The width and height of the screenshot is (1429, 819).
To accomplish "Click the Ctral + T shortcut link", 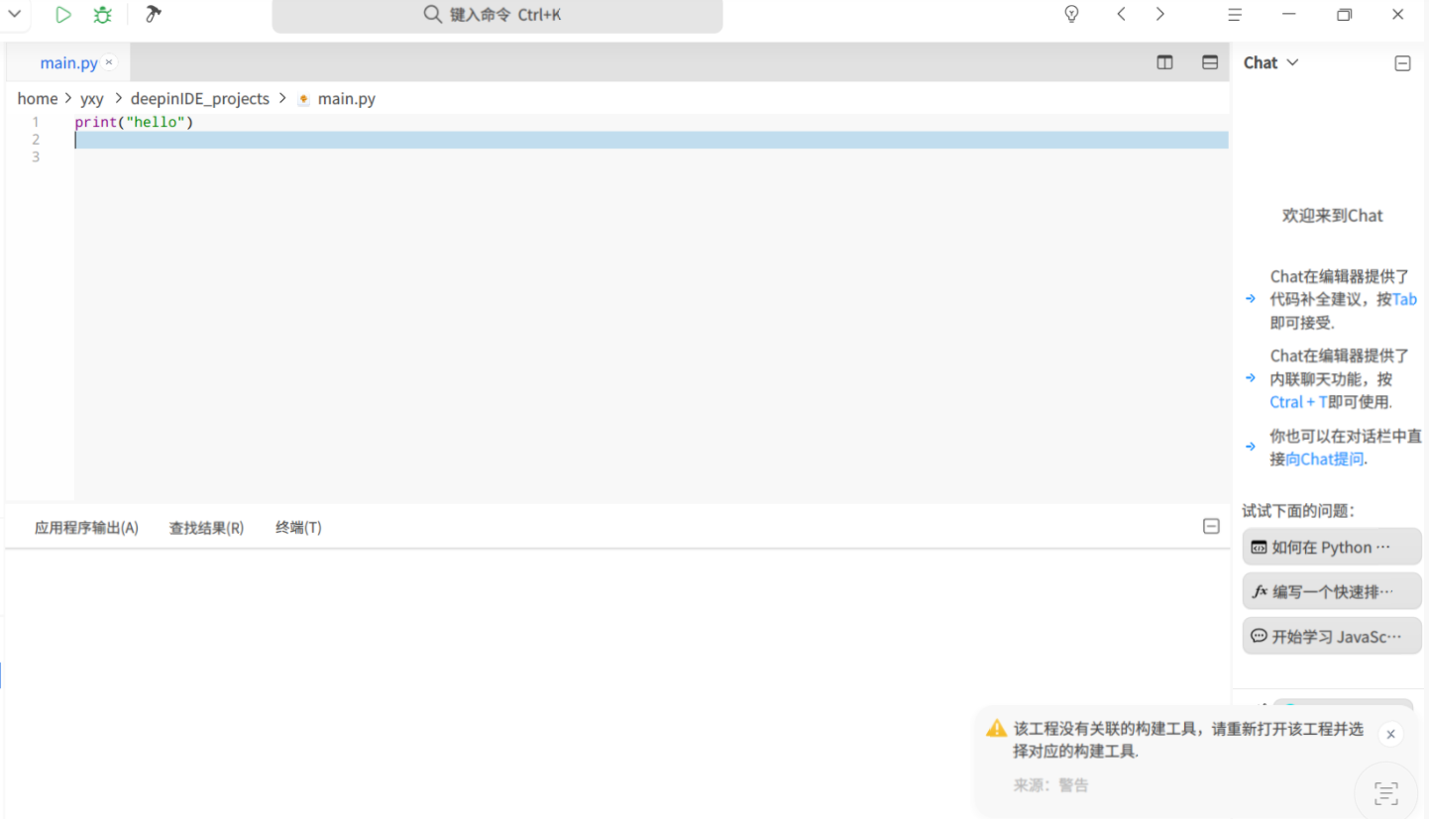I will pos(1298,402).
